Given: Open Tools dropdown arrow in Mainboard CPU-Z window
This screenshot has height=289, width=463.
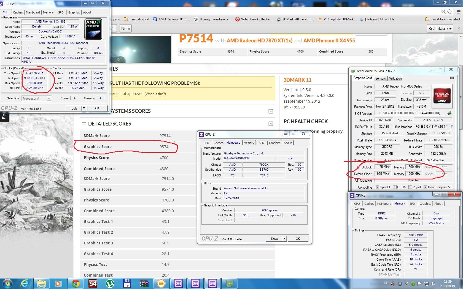Looking at the screenshot, I should pos(284,239).
